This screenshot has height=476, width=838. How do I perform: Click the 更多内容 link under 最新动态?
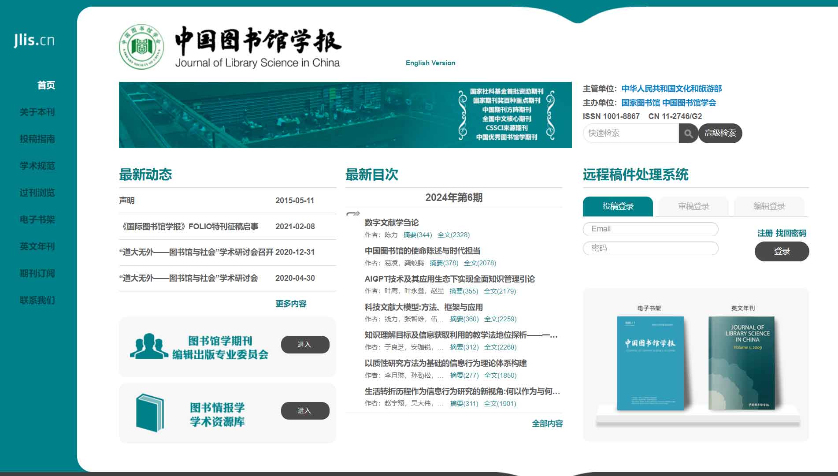point(291,304)
